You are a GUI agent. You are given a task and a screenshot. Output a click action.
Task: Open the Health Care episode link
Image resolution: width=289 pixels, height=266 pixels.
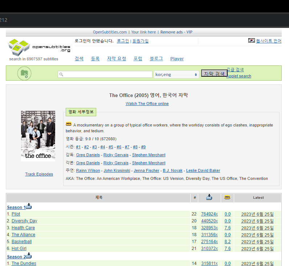[x=23, y=228]
